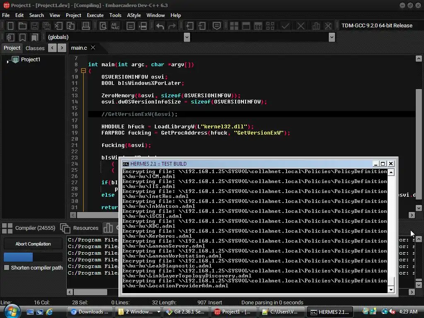The height and width of the screenshot is (318, 424).
Task: Click the right tab-scroll arrow button
Action: pyautogui.click(x=62, y=48)
